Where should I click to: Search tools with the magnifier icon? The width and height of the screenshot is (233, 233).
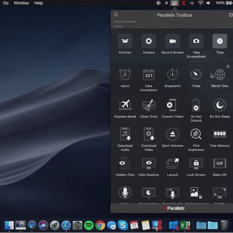(x=116, y=15)
